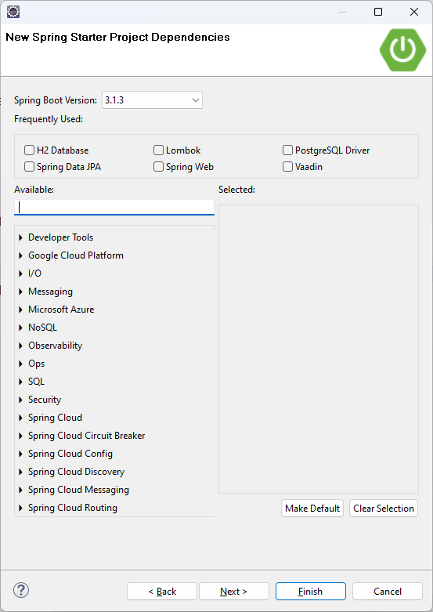Select the Spring Cloud Routing label

(x=73, y=508)
